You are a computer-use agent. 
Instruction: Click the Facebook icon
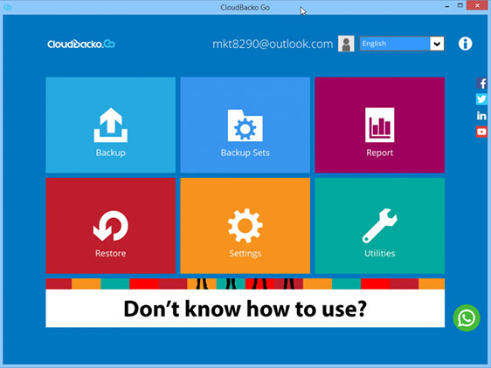(481, 83)
